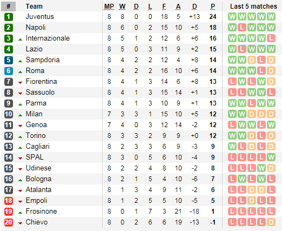Click Chievo's orange D result badge

click(x=271, y=222)
